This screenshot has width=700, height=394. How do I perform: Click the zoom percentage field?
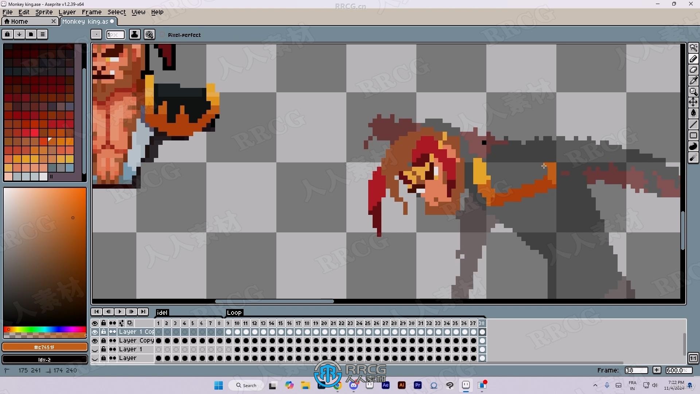click(679, 370)
